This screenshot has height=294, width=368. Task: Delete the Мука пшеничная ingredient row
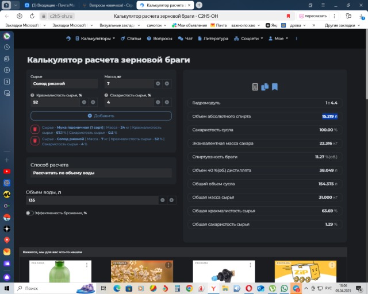click(34, 129)
